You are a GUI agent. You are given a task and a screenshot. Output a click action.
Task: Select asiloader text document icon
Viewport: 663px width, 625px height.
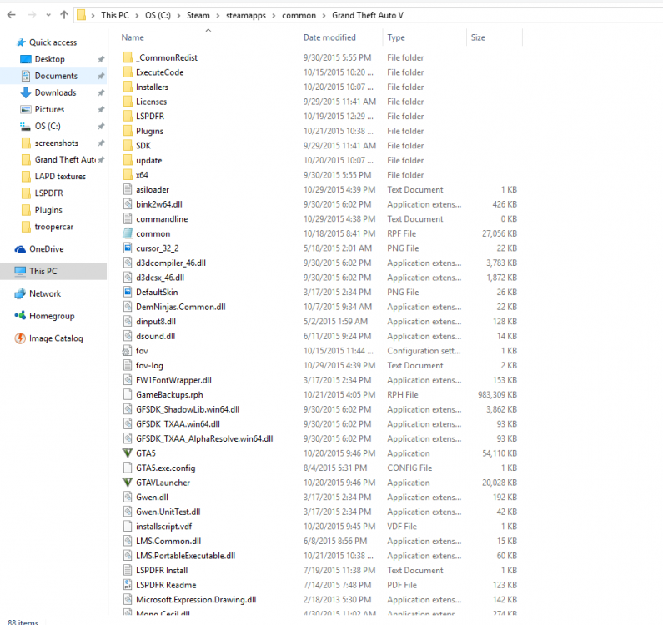[x=128, y=189]
